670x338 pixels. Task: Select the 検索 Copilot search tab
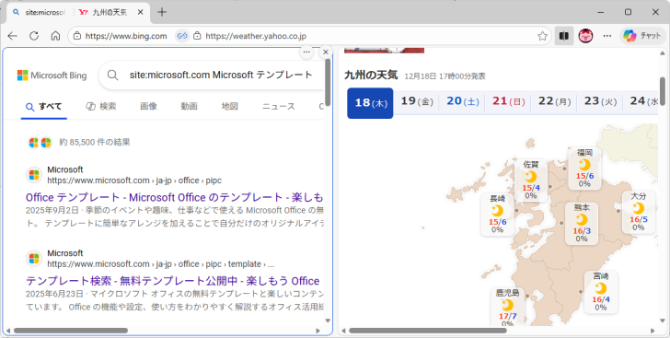click(x=101, y=106)
